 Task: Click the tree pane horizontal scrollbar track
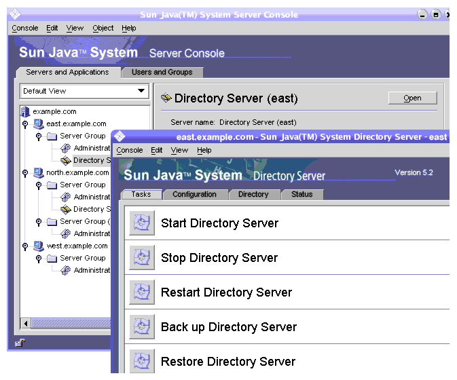pyautogui.click(x=71, y=324)
